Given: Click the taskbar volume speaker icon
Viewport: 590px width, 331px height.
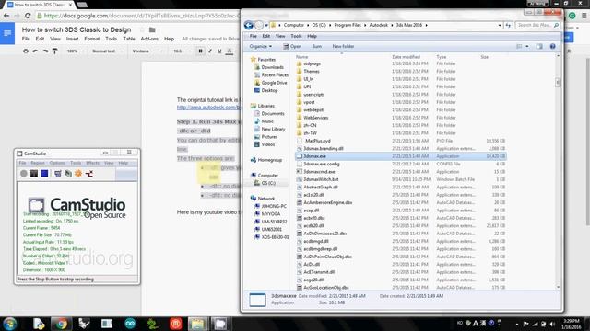Looking at the screenshot, I should click(x=552, y=324).
